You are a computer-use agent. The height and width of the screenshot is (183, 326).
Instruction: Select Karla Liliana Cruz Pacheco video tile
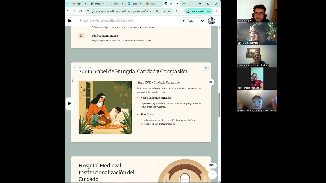[x=257, y=101]
